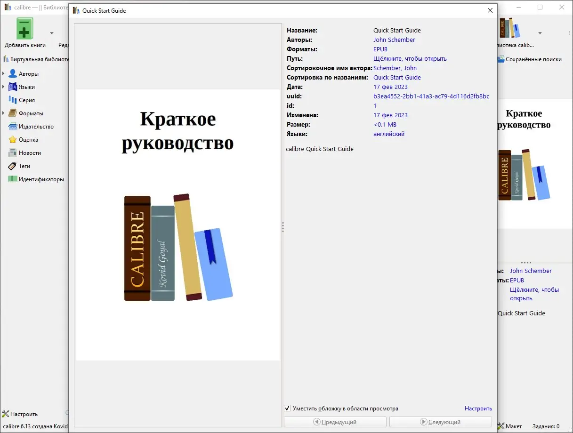Image resolution: width=573 pixels, height=433 pixels.
Task: Select the Publisher (Издательство) icon
Action: tap(13, 127)
